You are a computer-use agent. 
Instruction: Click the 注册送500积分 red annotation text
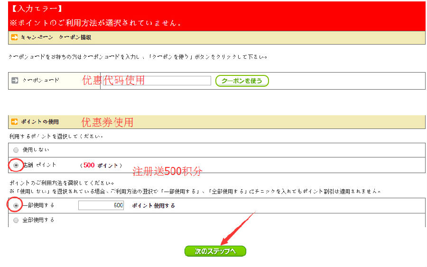point(167,172)
